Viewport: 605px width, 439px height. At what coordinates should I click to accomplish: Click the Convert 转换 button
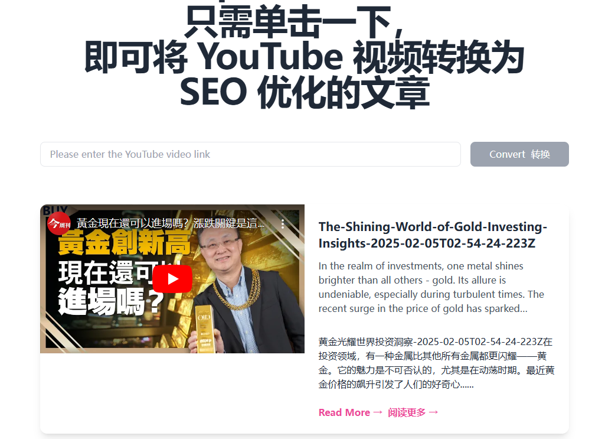click(x=519, y=154)
